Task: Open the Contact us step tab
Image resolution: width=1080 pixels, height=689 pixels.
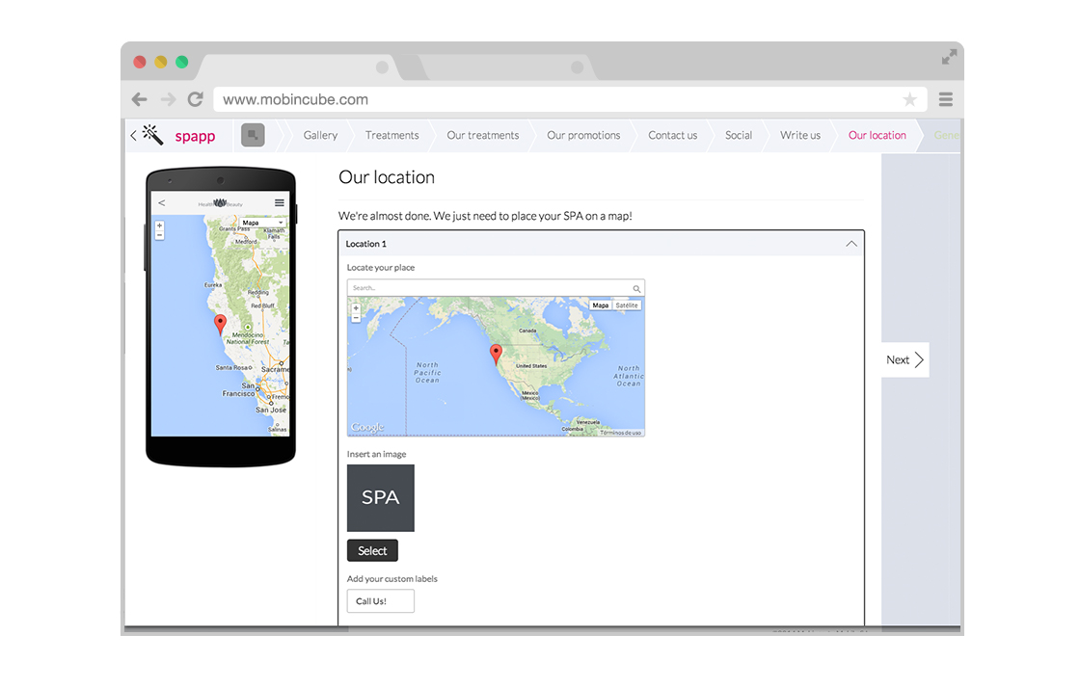Action: click(672, 135)
